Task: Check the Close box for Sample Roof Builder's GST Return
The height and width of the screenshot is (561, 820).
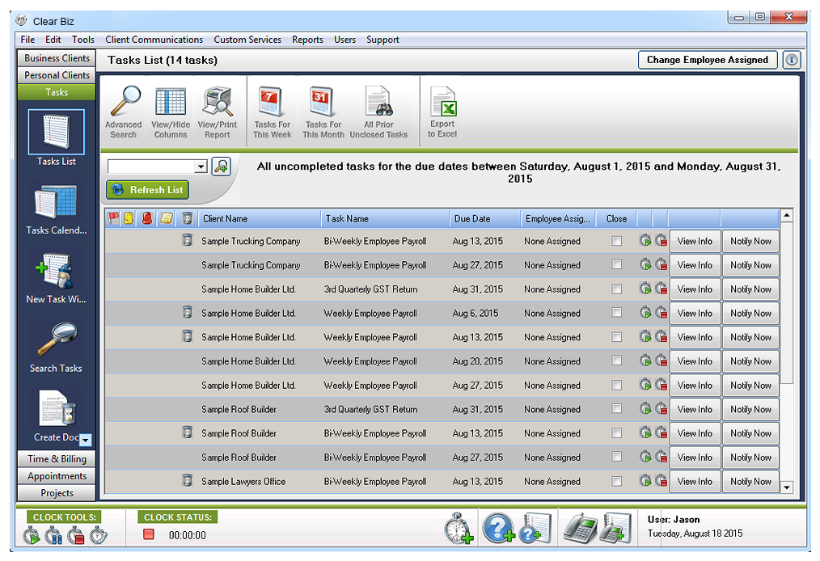Action: click(x=616, y=409)
